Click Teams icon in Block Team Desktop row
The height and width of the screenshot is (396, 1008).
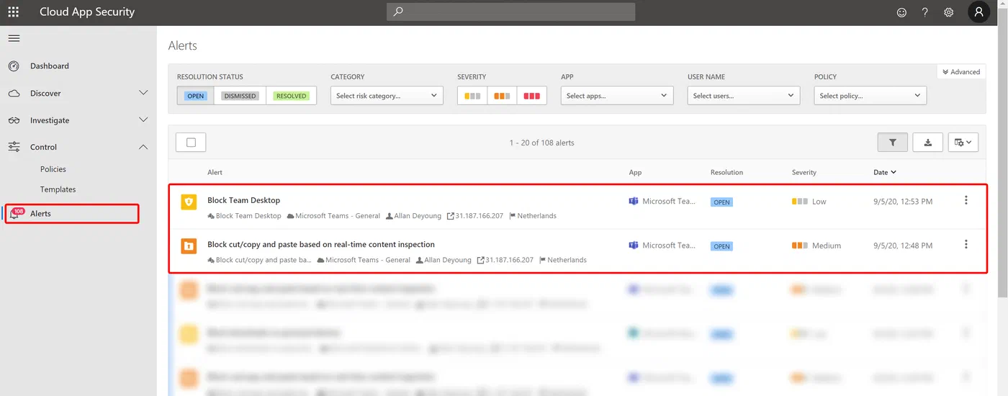point(634,202)
